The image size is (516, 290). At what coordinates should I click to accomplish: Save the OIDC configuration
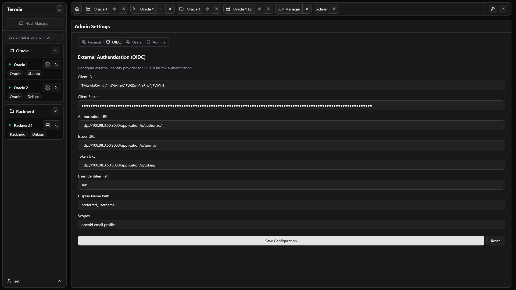[281, 241]
